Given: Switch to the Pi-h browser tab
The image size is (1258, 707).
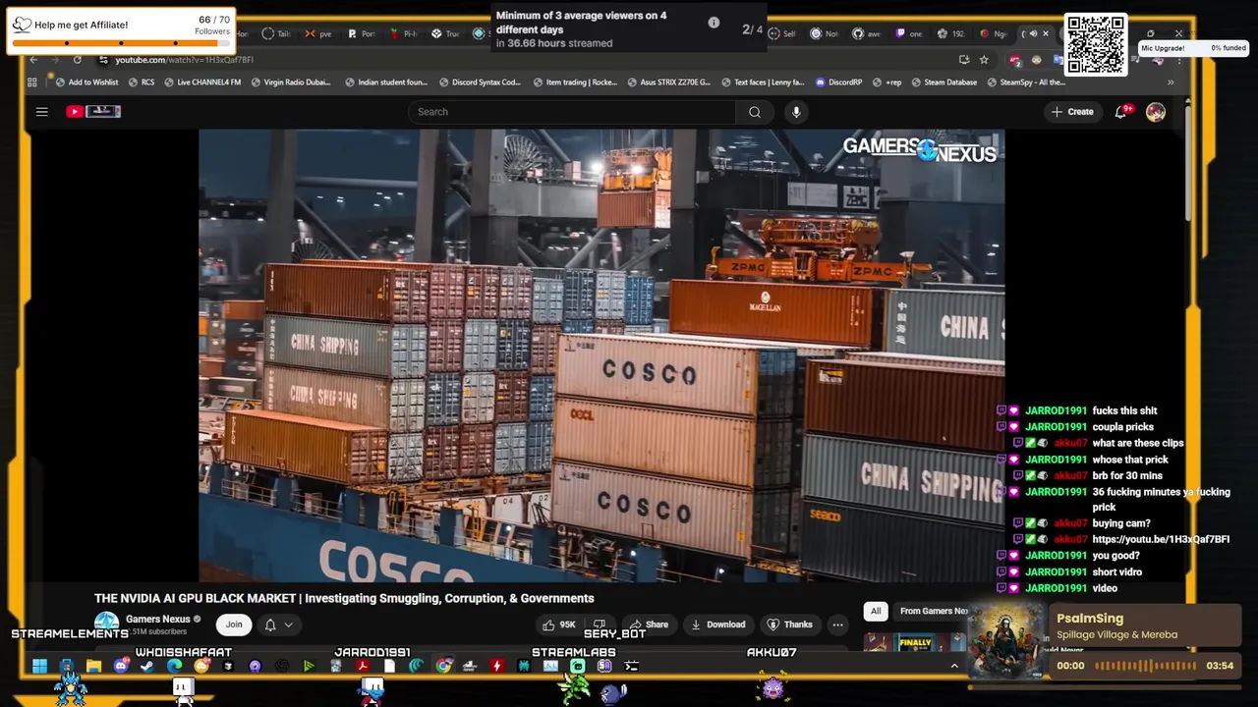Looking at the screenshot, I should (x=404, y=34).
